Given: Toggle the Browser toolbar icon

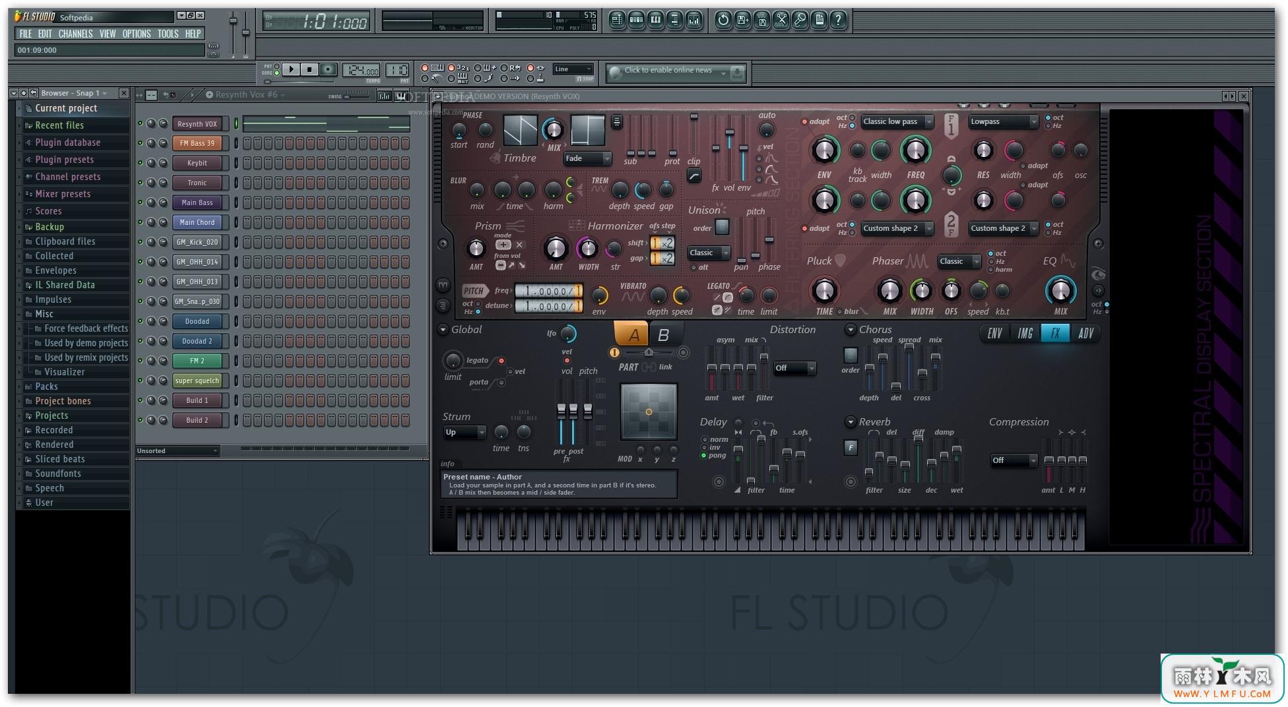Looking at the screenshot, I should 674,20.
